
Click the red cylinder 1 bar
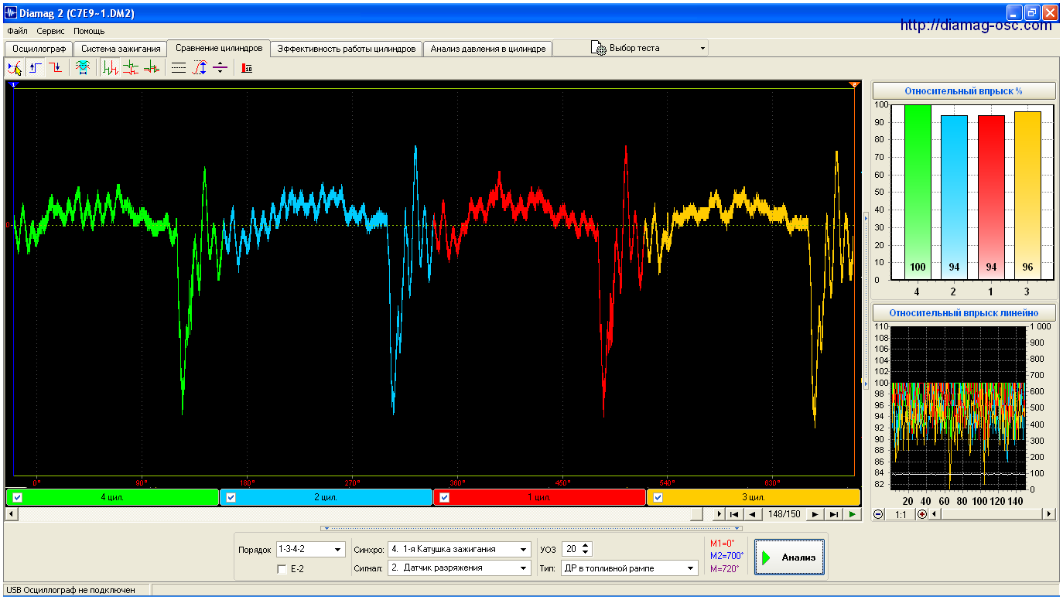(x=991, y=197)
